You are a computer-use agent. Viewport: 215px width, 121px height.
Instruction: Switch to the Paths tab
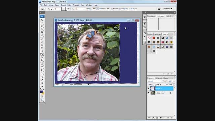166,78
